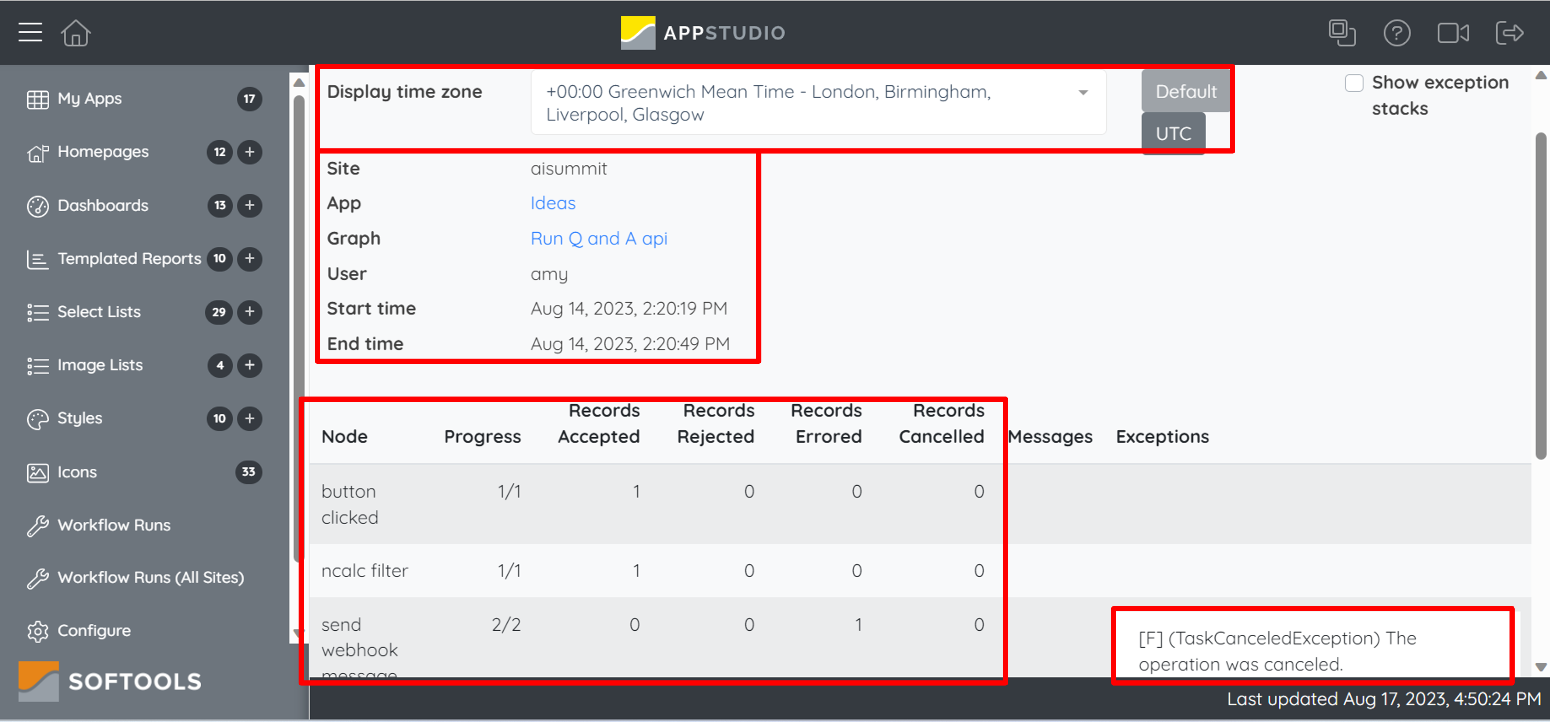The width and height of the screenshot is (1550, 722).
Task: Click the My Apps count badge 17
Action: 250,99
